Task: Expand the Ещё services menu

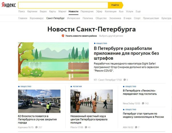Action: [138, 11]
